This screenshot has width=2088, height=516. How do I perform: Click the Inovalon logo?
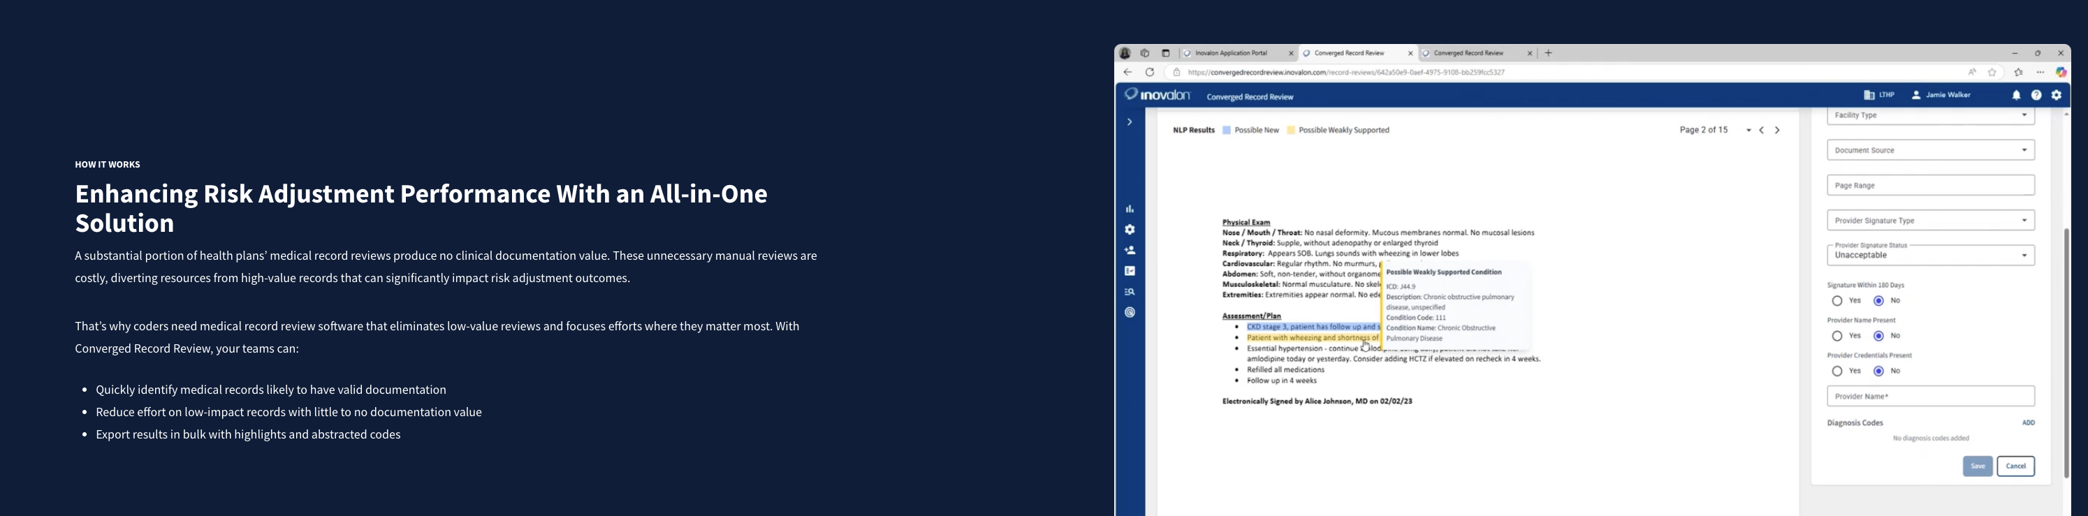[x=1158, y=96]
